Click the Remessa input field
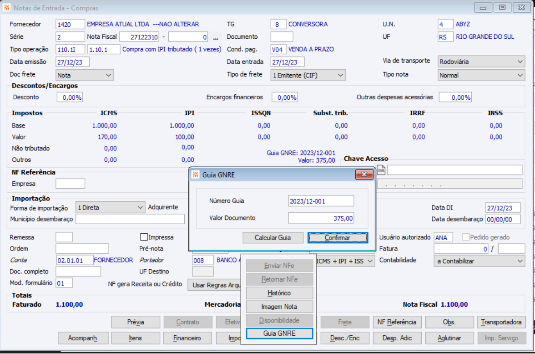Viewport: 535px width, 354px height. click(64, 237)
